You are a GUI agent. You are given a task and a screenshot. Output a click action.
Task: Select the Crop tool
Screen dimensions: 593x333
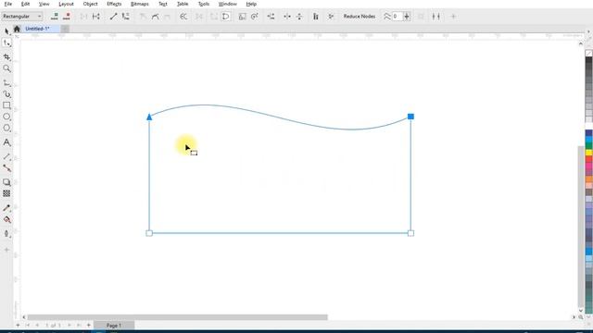6,56
